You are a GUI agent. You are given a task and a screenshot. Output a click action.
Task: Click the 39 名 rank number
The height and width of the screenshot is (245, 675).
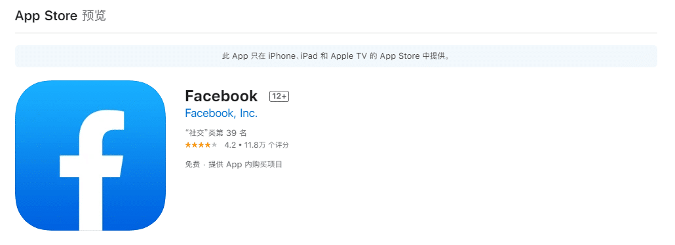[237, 133]
